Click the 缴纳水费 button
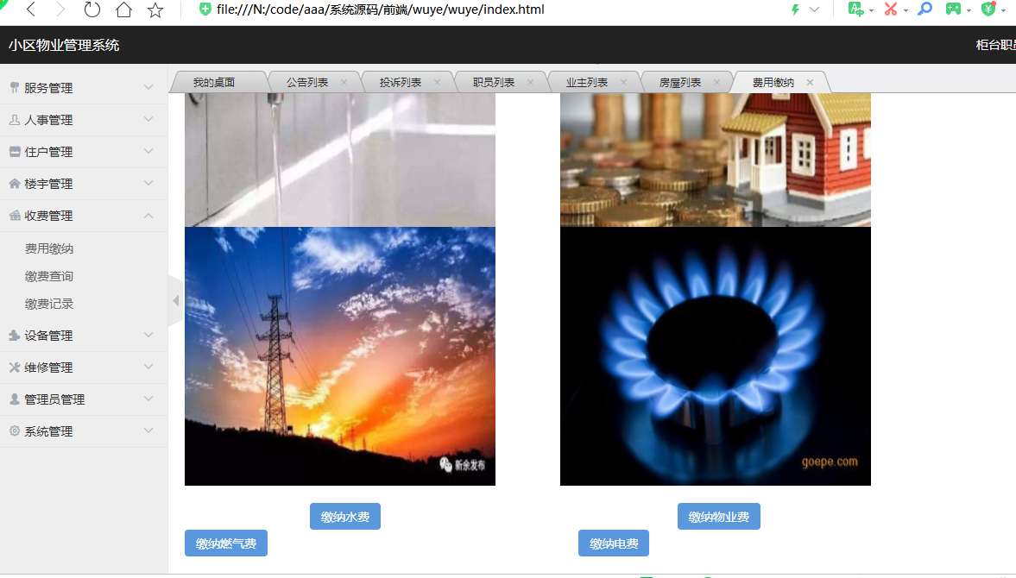This screenshot has height=578, width=1016. (345, 517)
